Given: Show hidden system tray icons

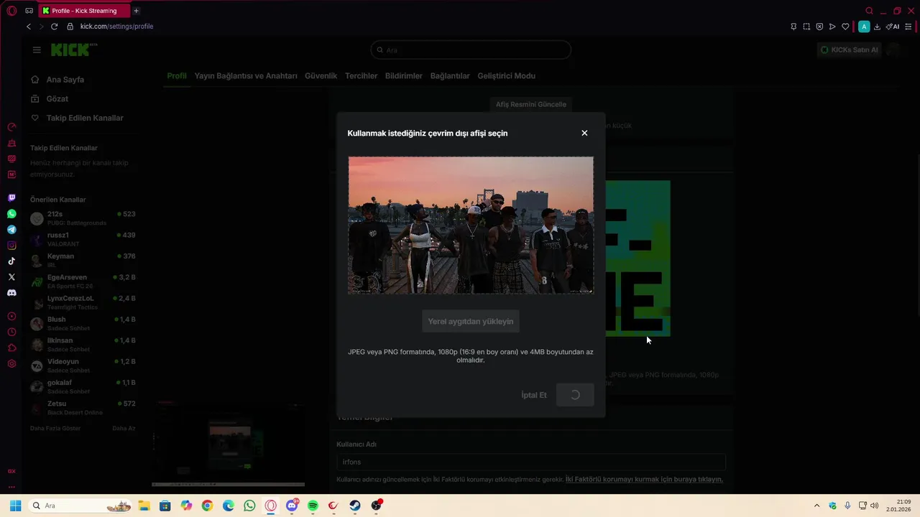Looking at the screenshot, I should tap(816, 506).
